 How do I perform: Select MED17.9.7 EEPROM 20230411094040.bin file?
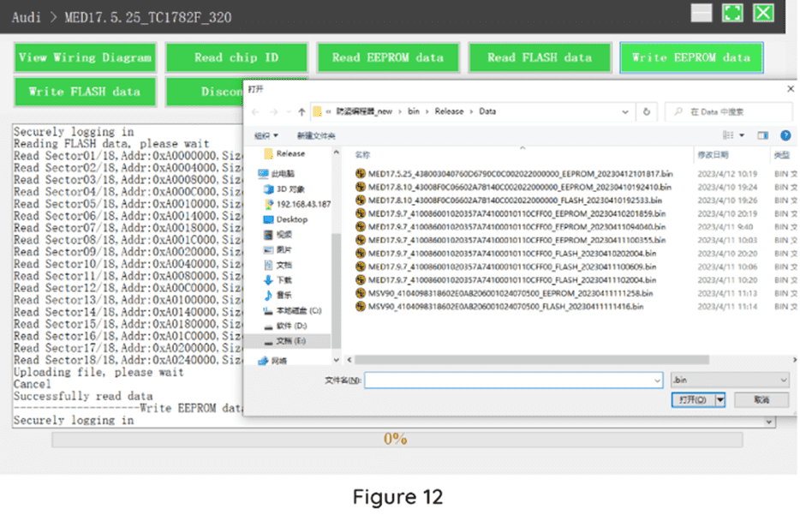point(510,226)
